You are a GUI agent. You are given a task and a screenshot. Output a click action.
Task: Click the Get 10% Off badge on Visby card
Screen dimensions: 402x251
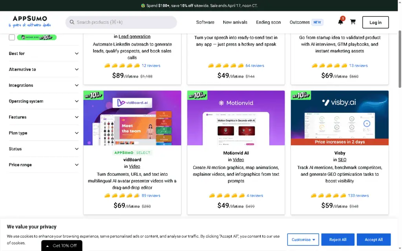tap(301, 95)
